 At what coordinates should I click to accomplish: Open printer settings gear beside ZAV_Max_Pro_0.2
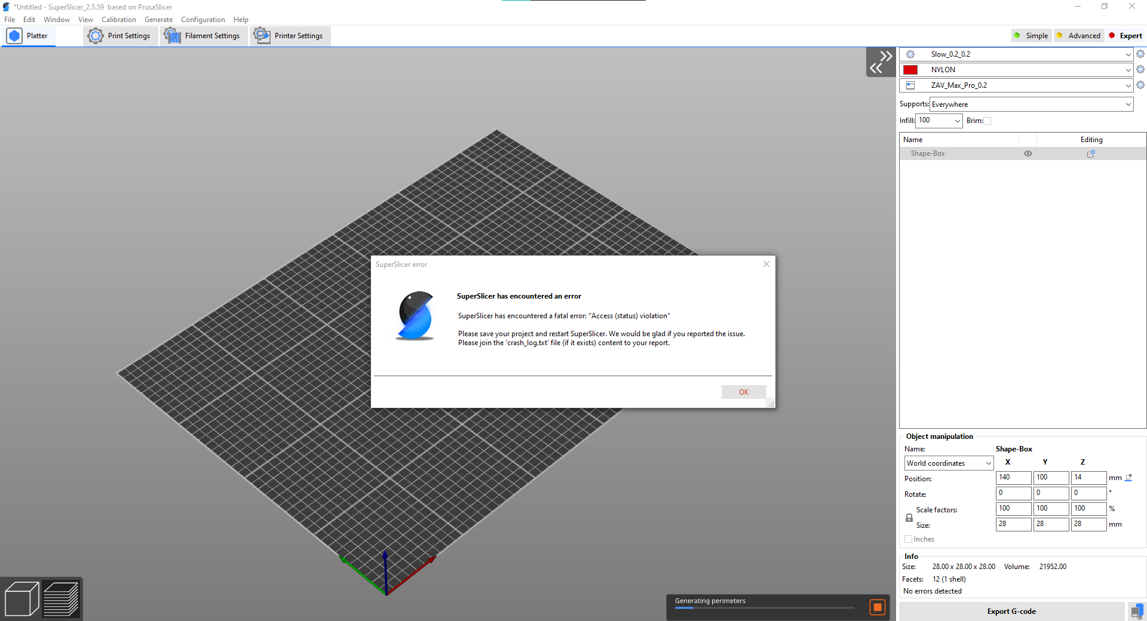point(1141,85)
